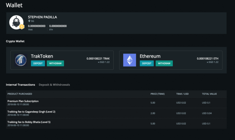This screenshot has height=140, width=235.
Task: Click the Ethereum card title
Action: (150, 56)
